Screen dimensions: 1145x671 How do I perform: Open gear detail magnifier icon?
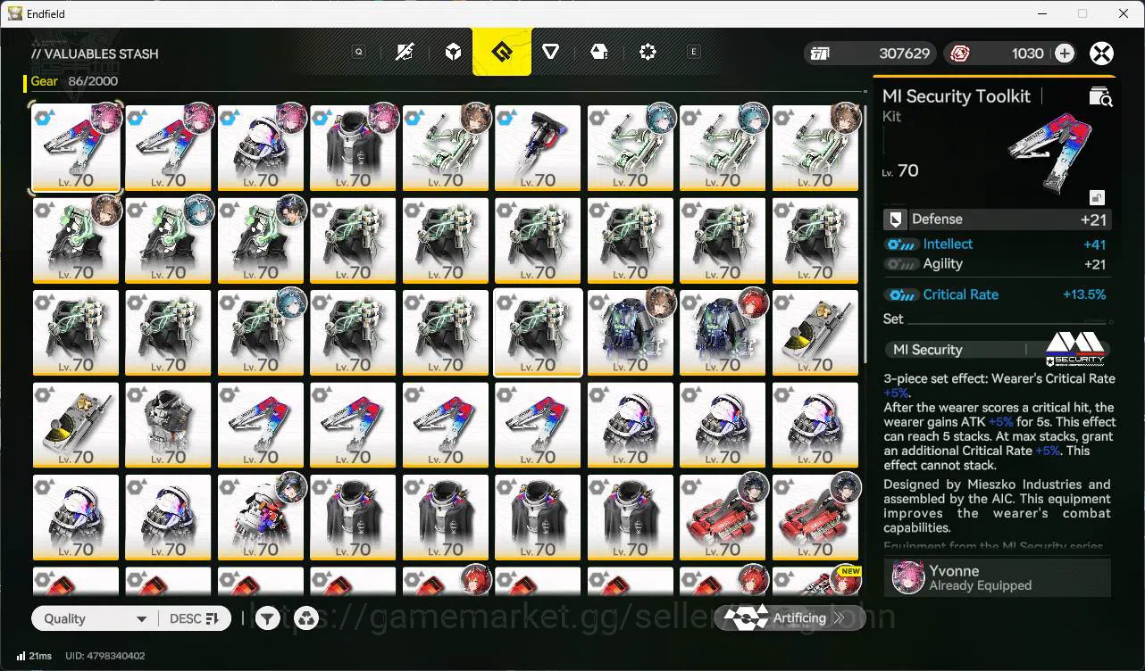(x=1100, y=96)
